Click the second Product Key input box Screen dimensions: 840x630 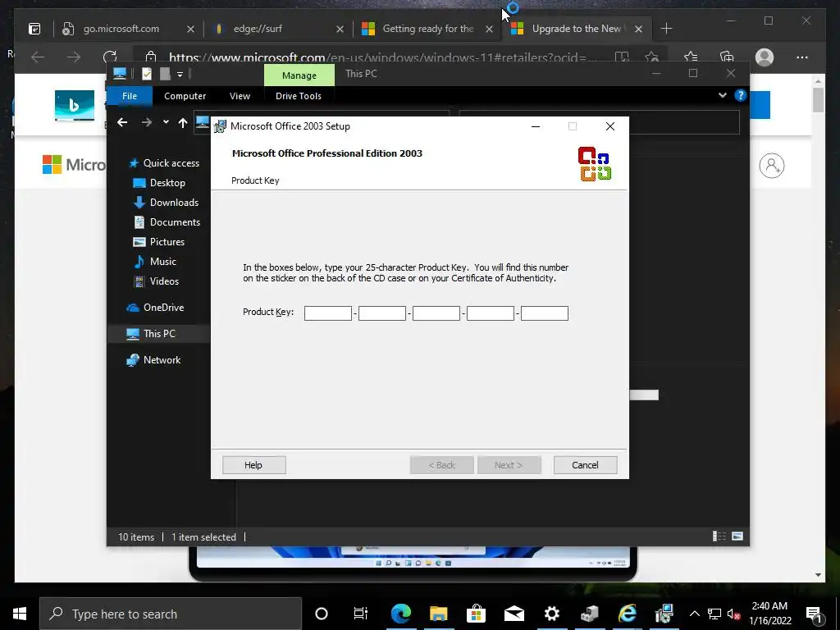point(382,313)
